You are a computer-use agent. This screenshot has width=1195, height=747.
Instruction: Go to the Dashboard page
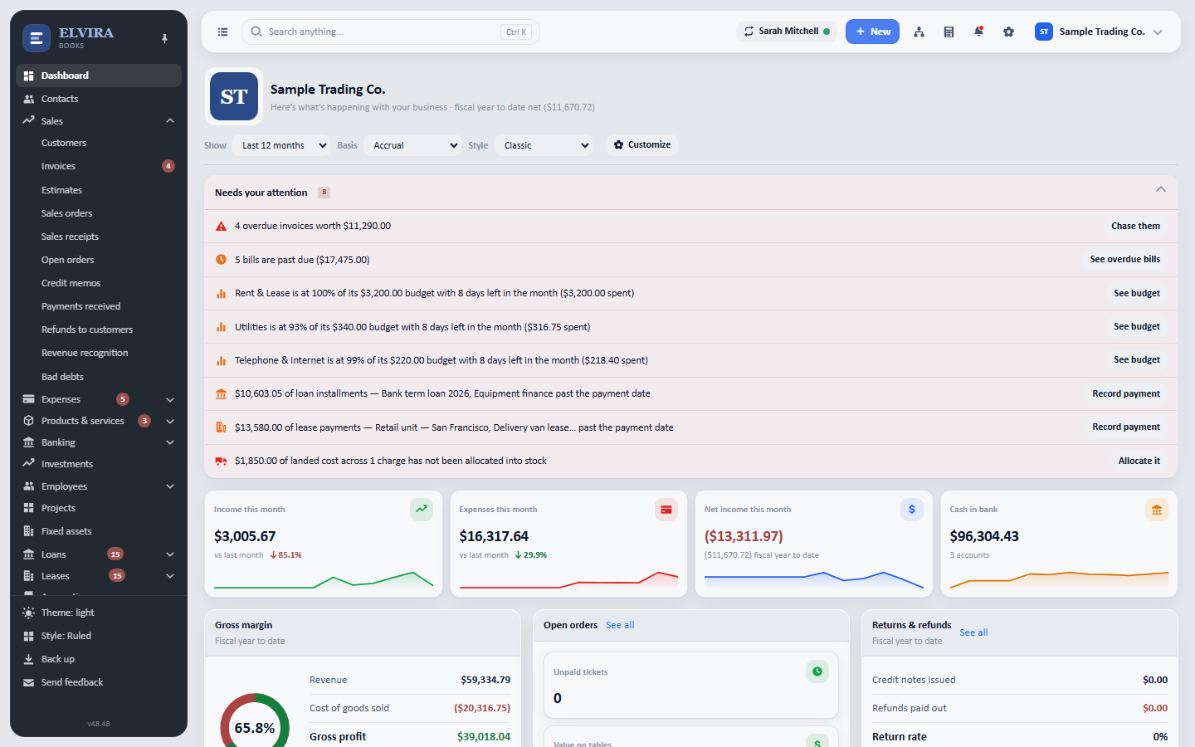pyautogui.click(x=99, y=76)
